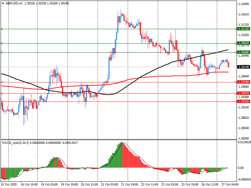Click the 0.0120526 MACD scale value

click(244, 143)
